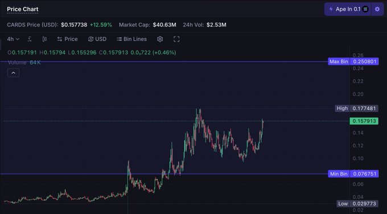Image resolution: width=387 pixels, height=214 pixels.
Task: Collapse the indicator legend chevron
Action: pos(13,73)
